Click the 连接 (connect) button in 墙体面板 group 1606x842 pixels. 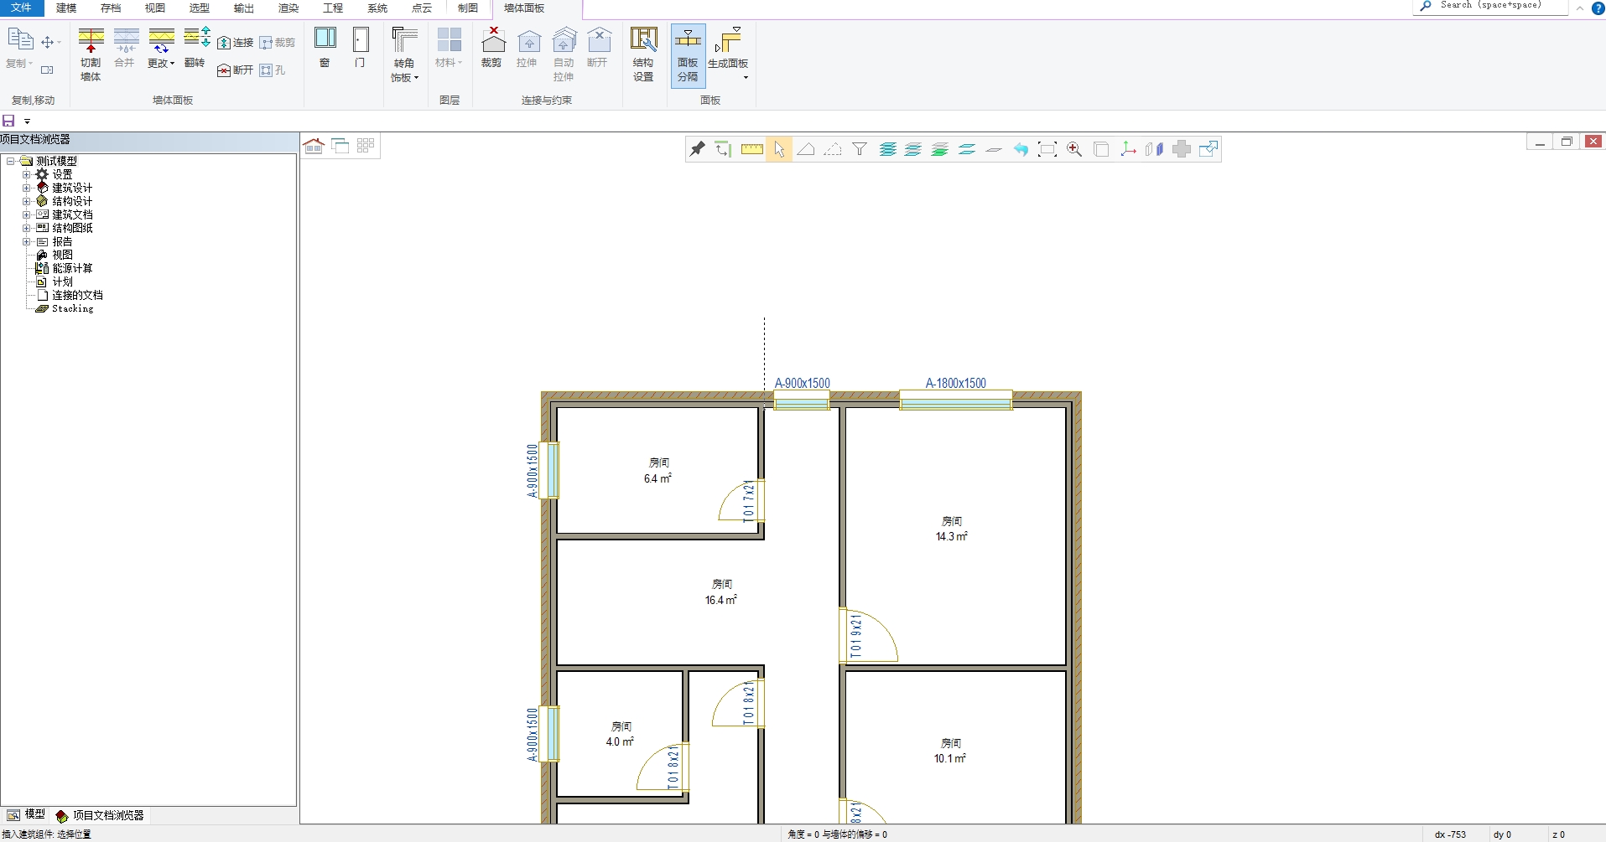point(236,43)
